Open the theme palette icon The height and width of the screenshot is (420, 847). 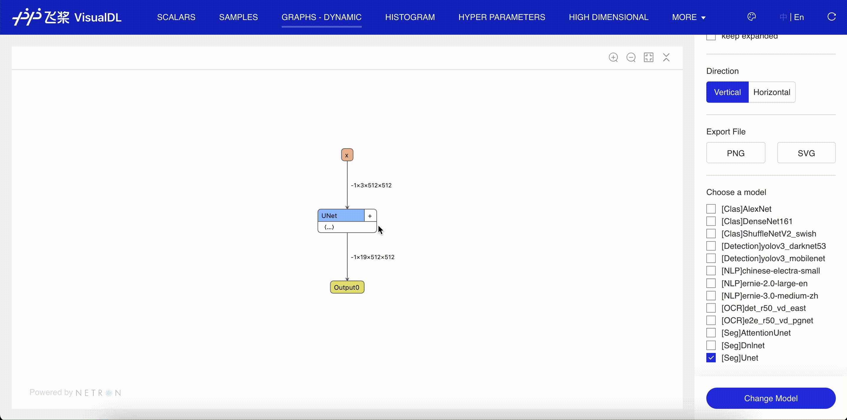(751, 17)
